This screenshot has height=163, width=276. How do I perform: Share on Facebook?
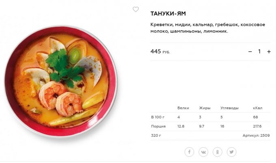pos(189,152)
